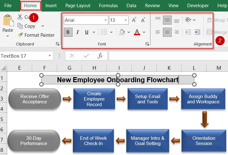Image resolution: width=228 pixels, height=155 pixels.
Task: Select Middle Align
Action: point(167,20)
